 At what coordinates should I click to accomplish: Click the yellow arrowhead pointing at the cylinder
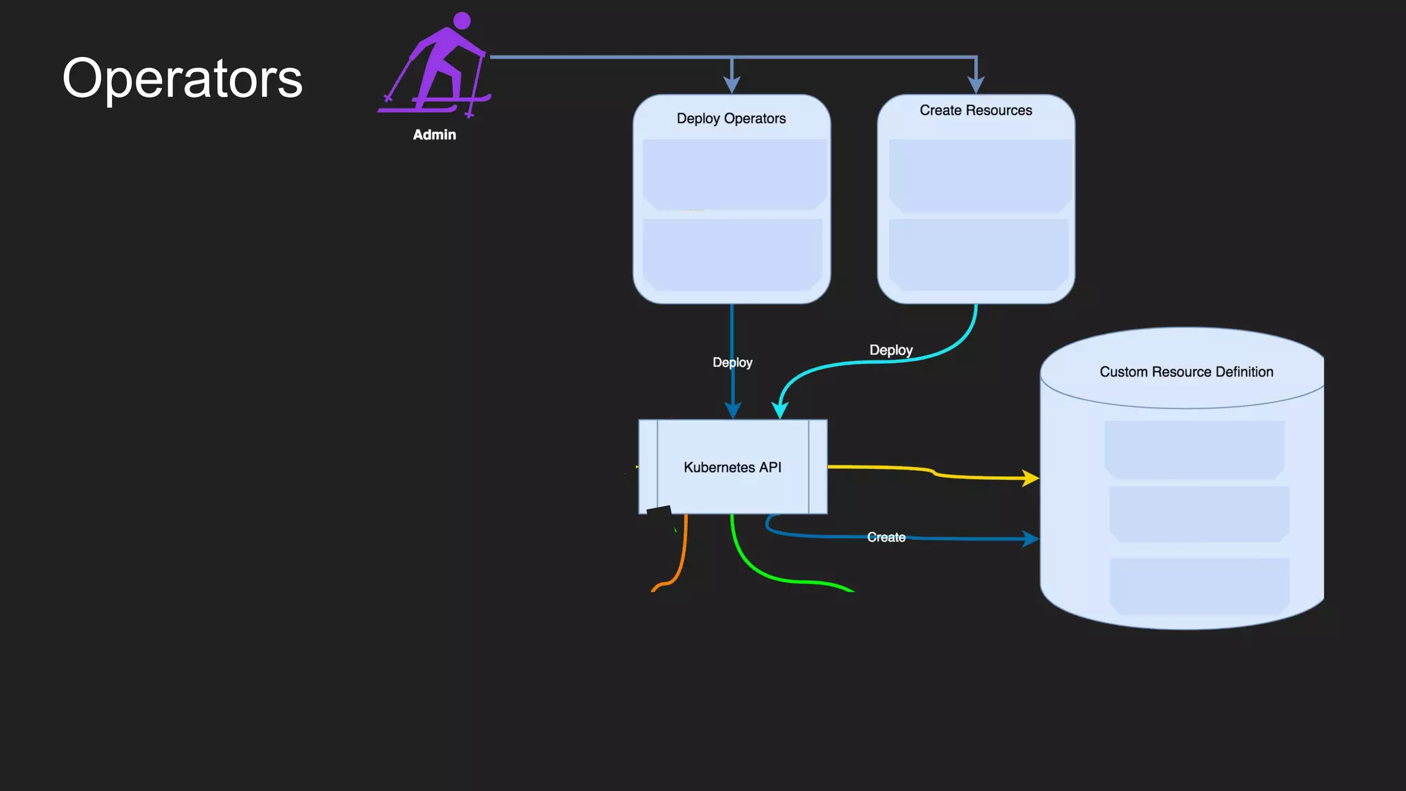1030,478
